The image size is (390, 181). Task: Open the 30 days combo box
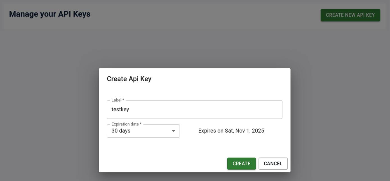click(143, 131)
